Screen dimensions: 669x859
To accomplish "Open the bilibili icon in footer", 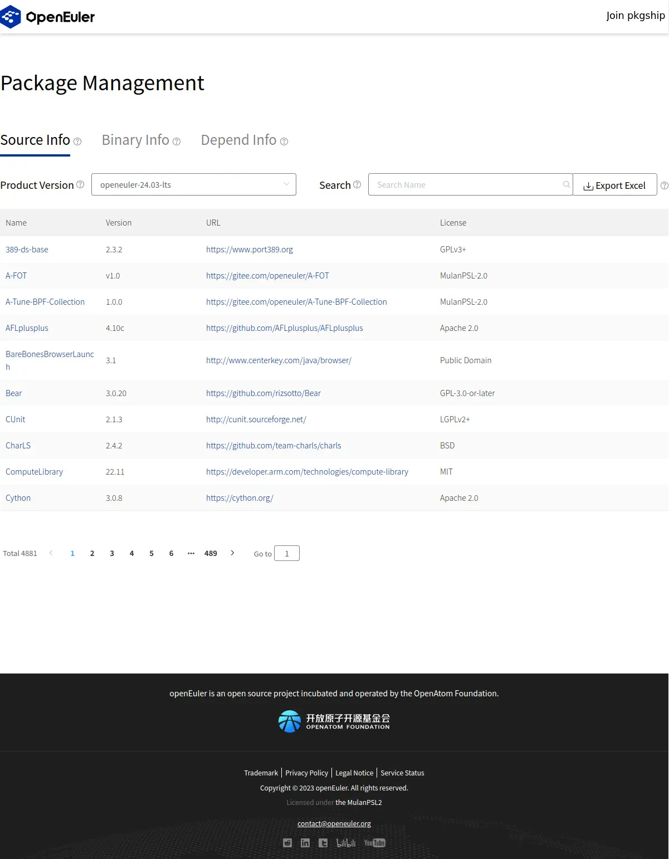I will (x=346, y=843).
